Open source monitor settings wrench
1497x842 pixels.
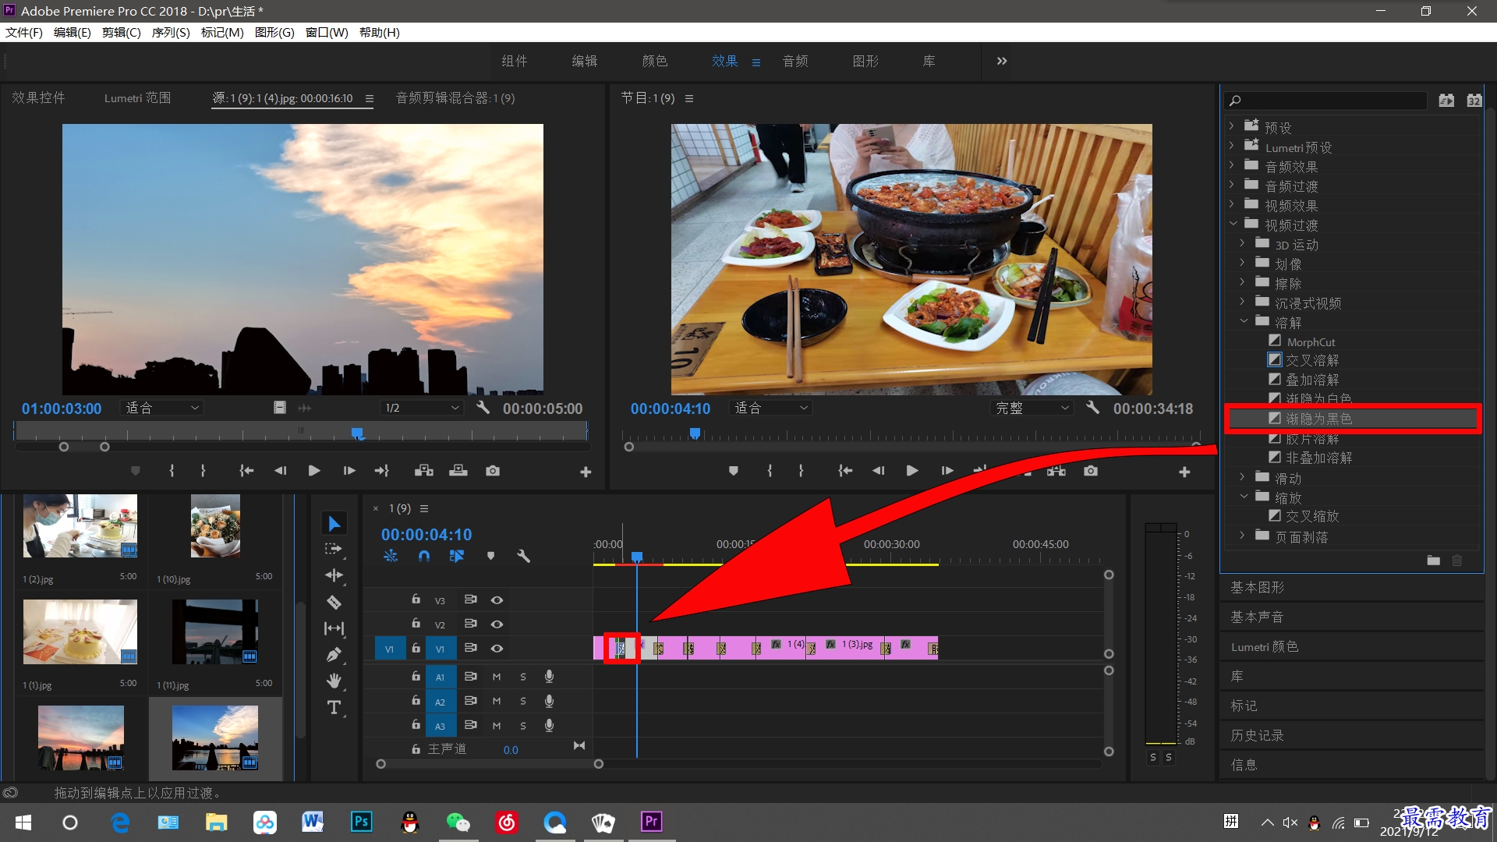pyautogui.click(x=483, y=408)
